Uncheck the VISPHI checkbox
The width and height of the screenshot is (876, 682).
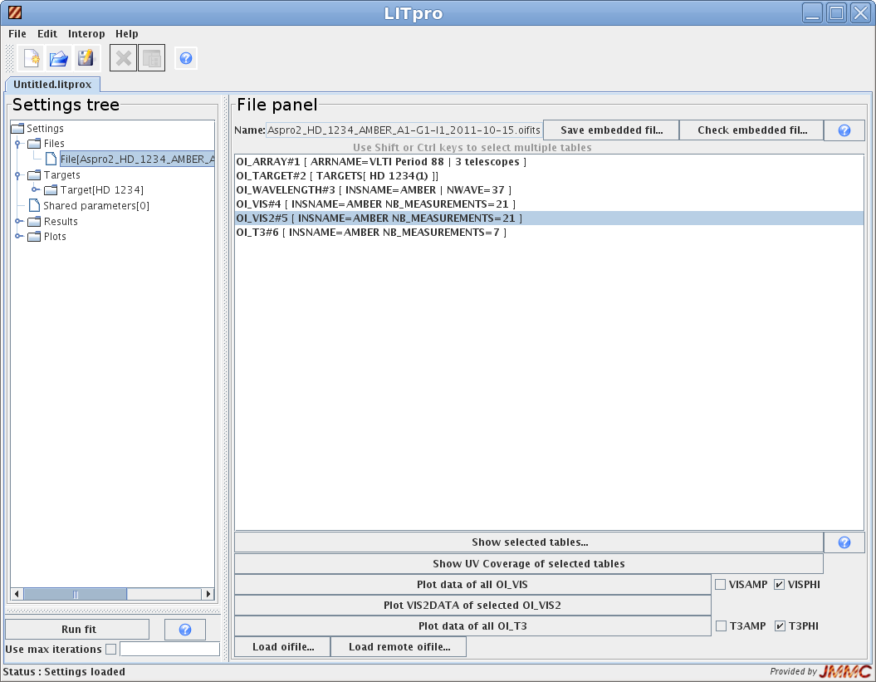click(x=780, y=584)
